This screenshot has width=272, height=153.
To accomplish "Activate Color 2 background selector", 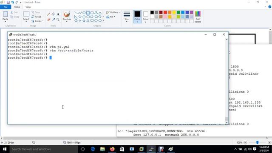I will (145, 17).
